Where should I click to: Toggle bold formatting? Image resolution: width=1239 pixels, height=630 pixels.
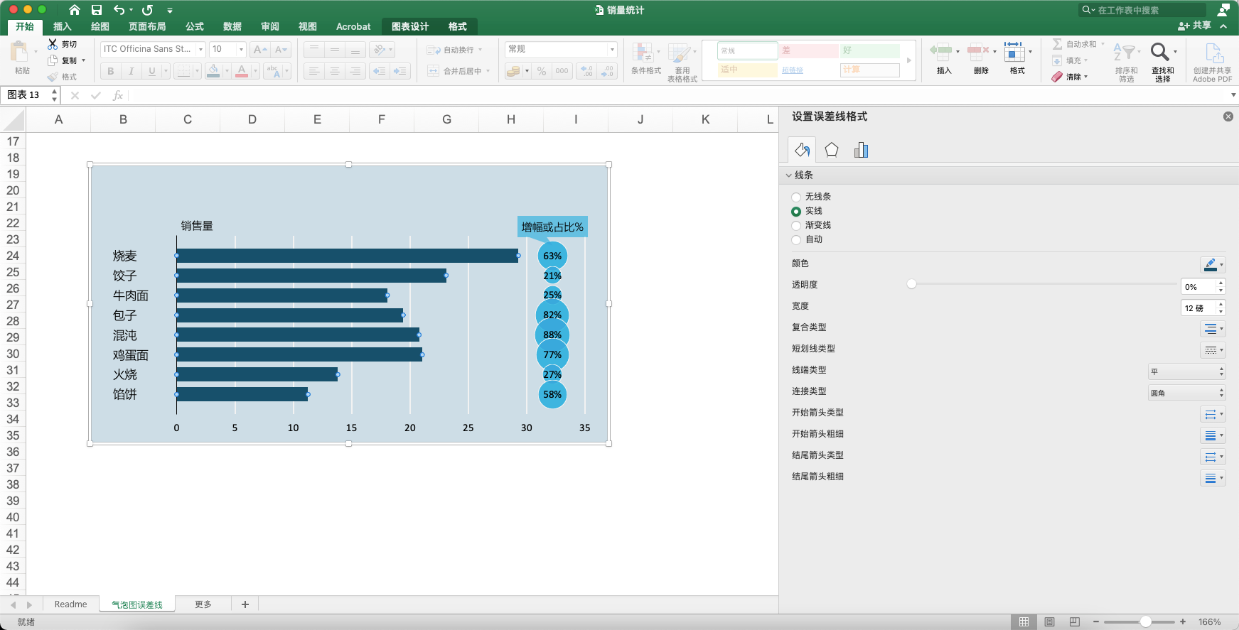click(x=110, y=71)
